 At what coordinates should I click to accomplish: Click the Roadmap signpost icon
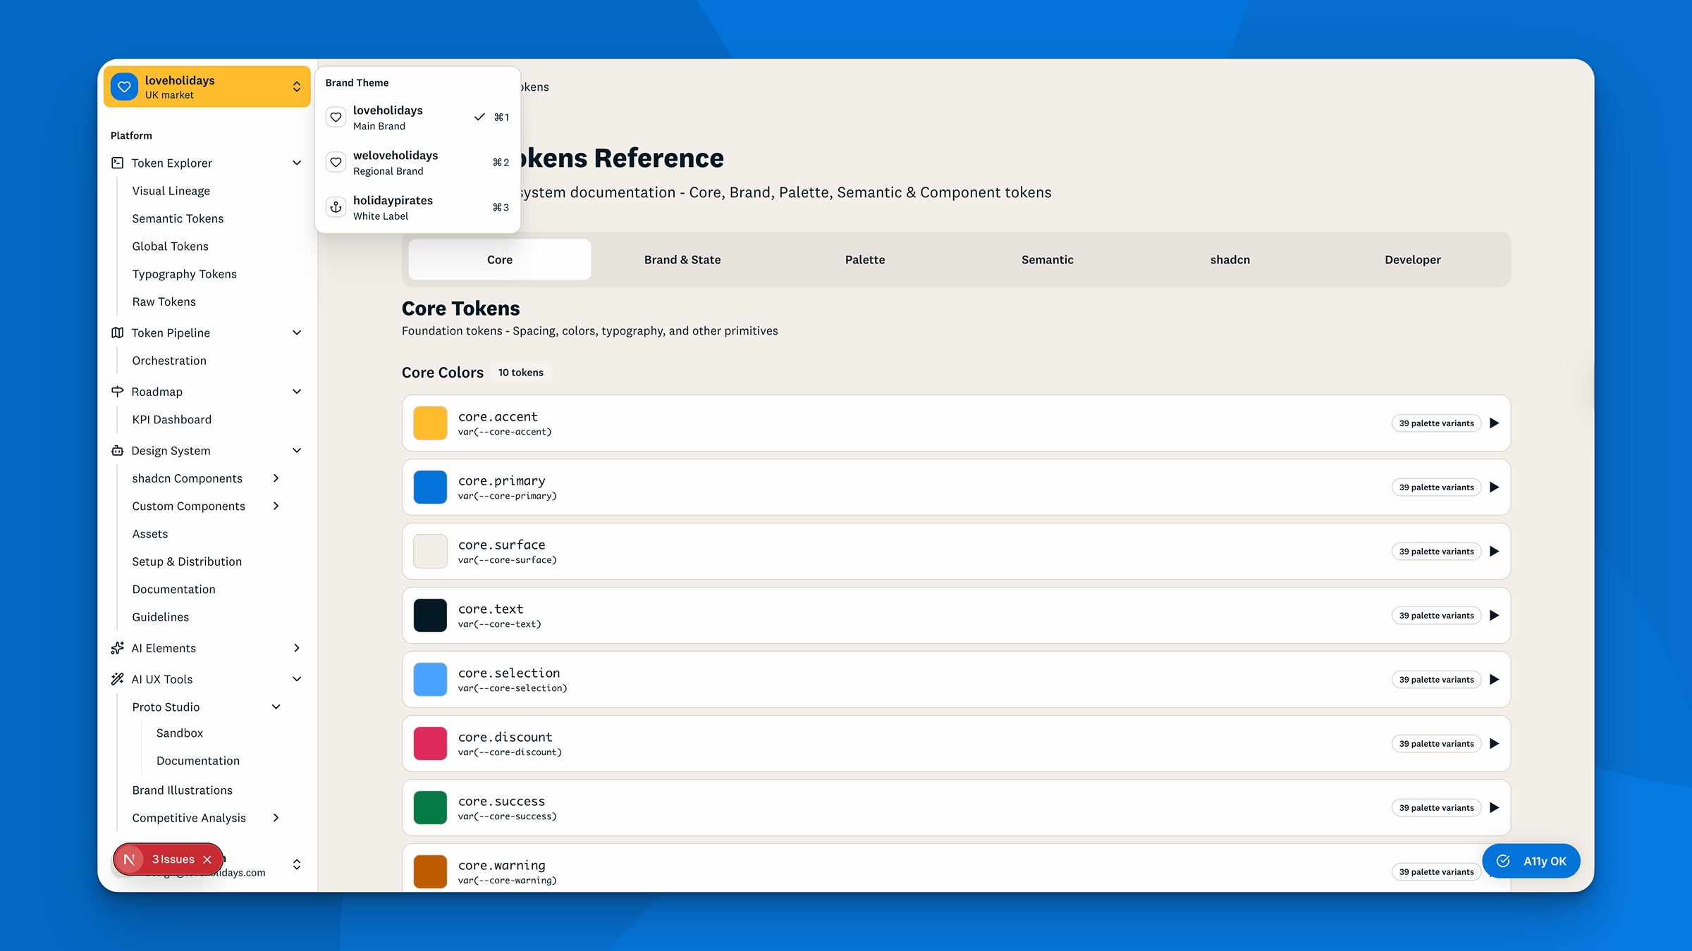117,392
